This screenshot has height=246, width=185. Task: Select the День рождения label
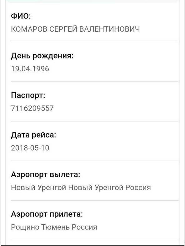(42, 56)
